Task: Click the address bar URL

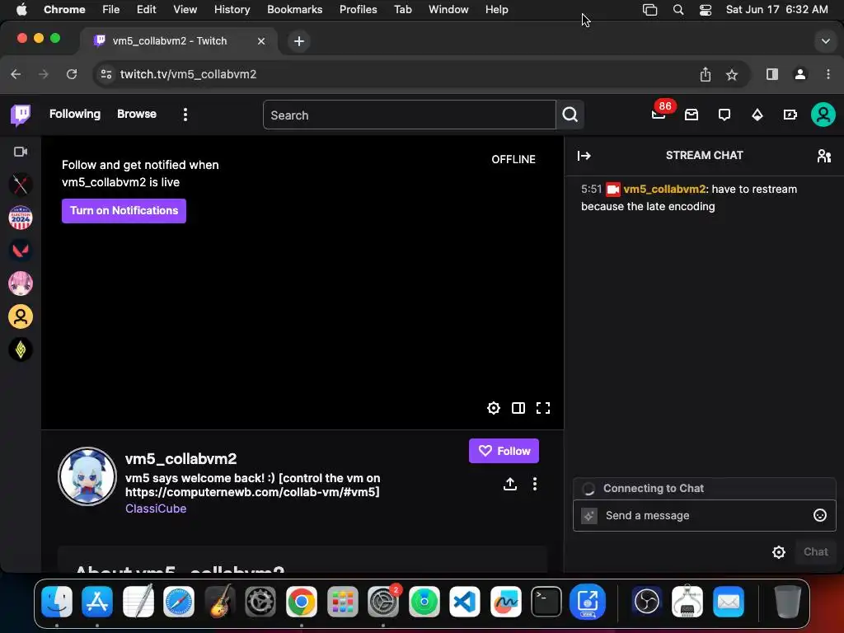Action: [189, 74]
